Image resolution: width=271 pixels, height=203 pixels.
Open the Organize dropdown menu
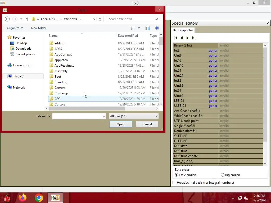point(15,28)
